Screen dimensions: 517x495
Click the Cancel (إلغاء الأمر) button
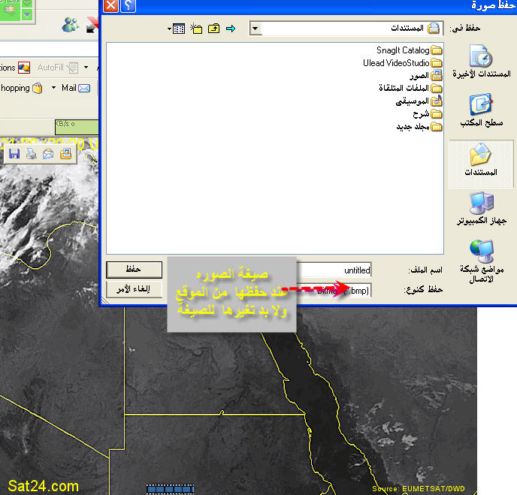(x=134, y=289)
